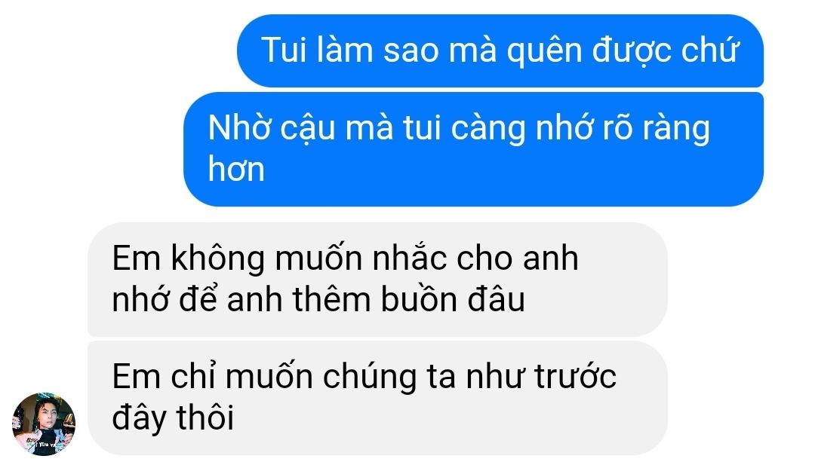Click the words 'đây thôi' in the last message
This screenshot has height=465, width=815.
(x=173, y=418)
